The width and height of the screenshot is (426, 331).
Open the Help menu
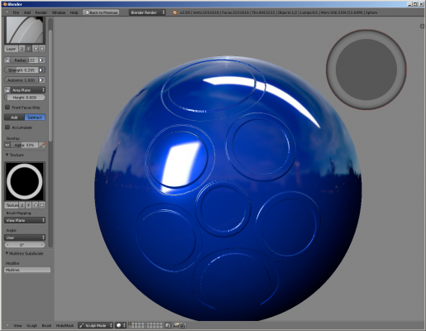click(x=74, y=12)
